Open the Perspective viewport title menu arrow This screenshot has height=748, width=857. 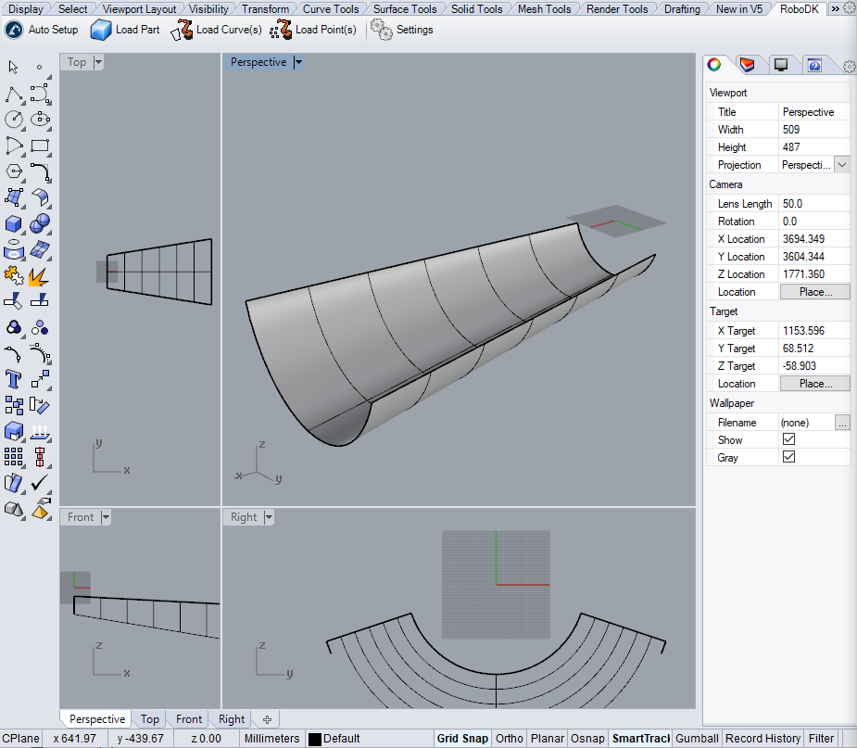coord(298,62)
